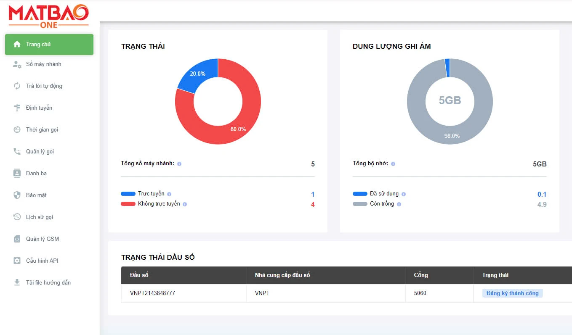Image resolution: width=572 pixels, height=335 pixels.
Task: Select the VNPT2143848777 number cell
Action: point(153,293)
